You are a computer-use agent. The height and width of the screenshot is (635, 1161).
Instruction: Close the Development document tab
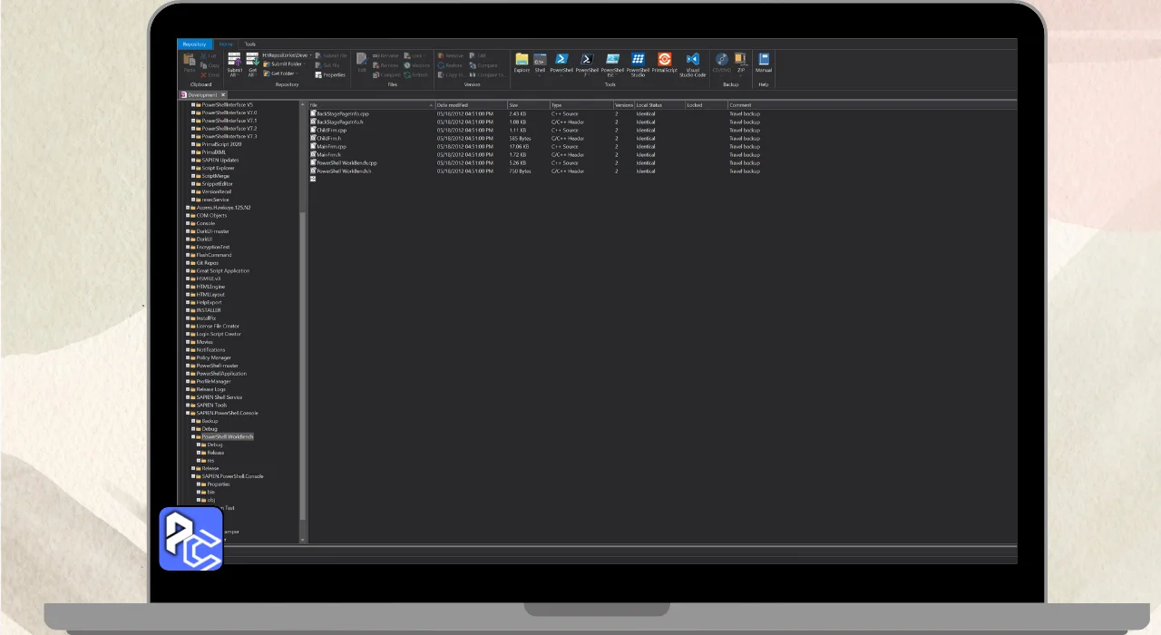[x=222, y=94]
